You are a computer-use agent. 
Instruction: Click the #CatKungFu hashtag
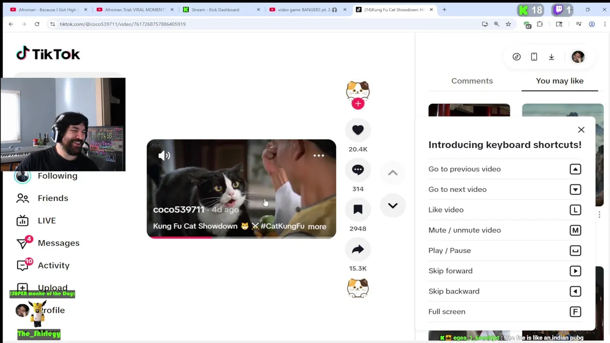pyautogui.click(x=282, y=226)
